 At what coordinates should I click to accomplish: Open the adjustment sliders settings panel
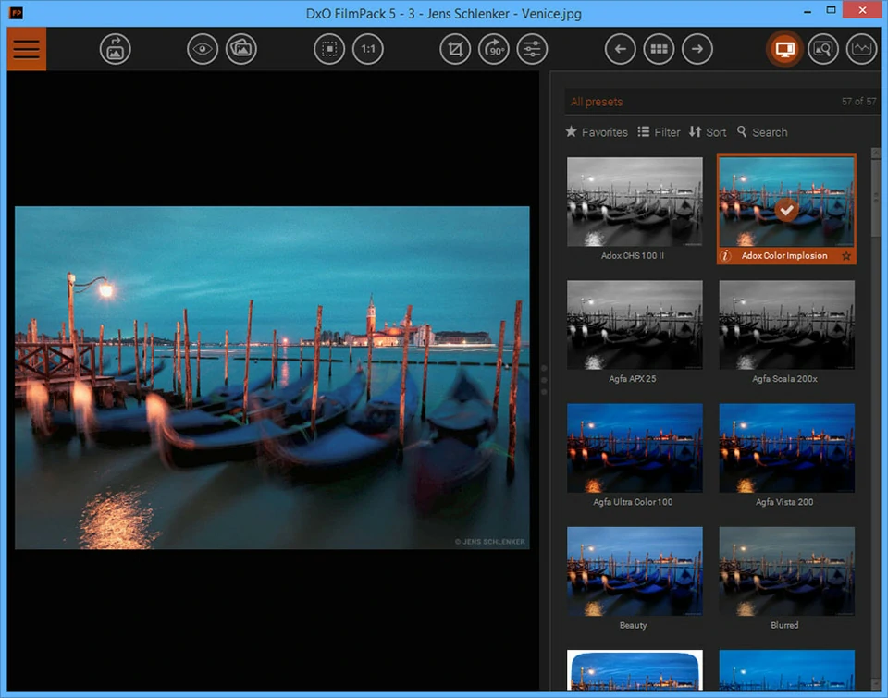[x=533, y=49]
